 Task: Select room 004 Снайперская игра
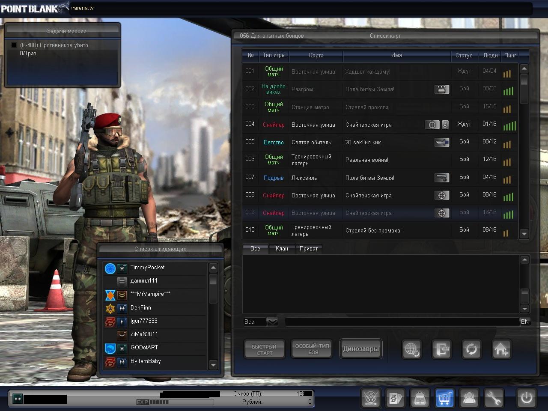point(368,125)
